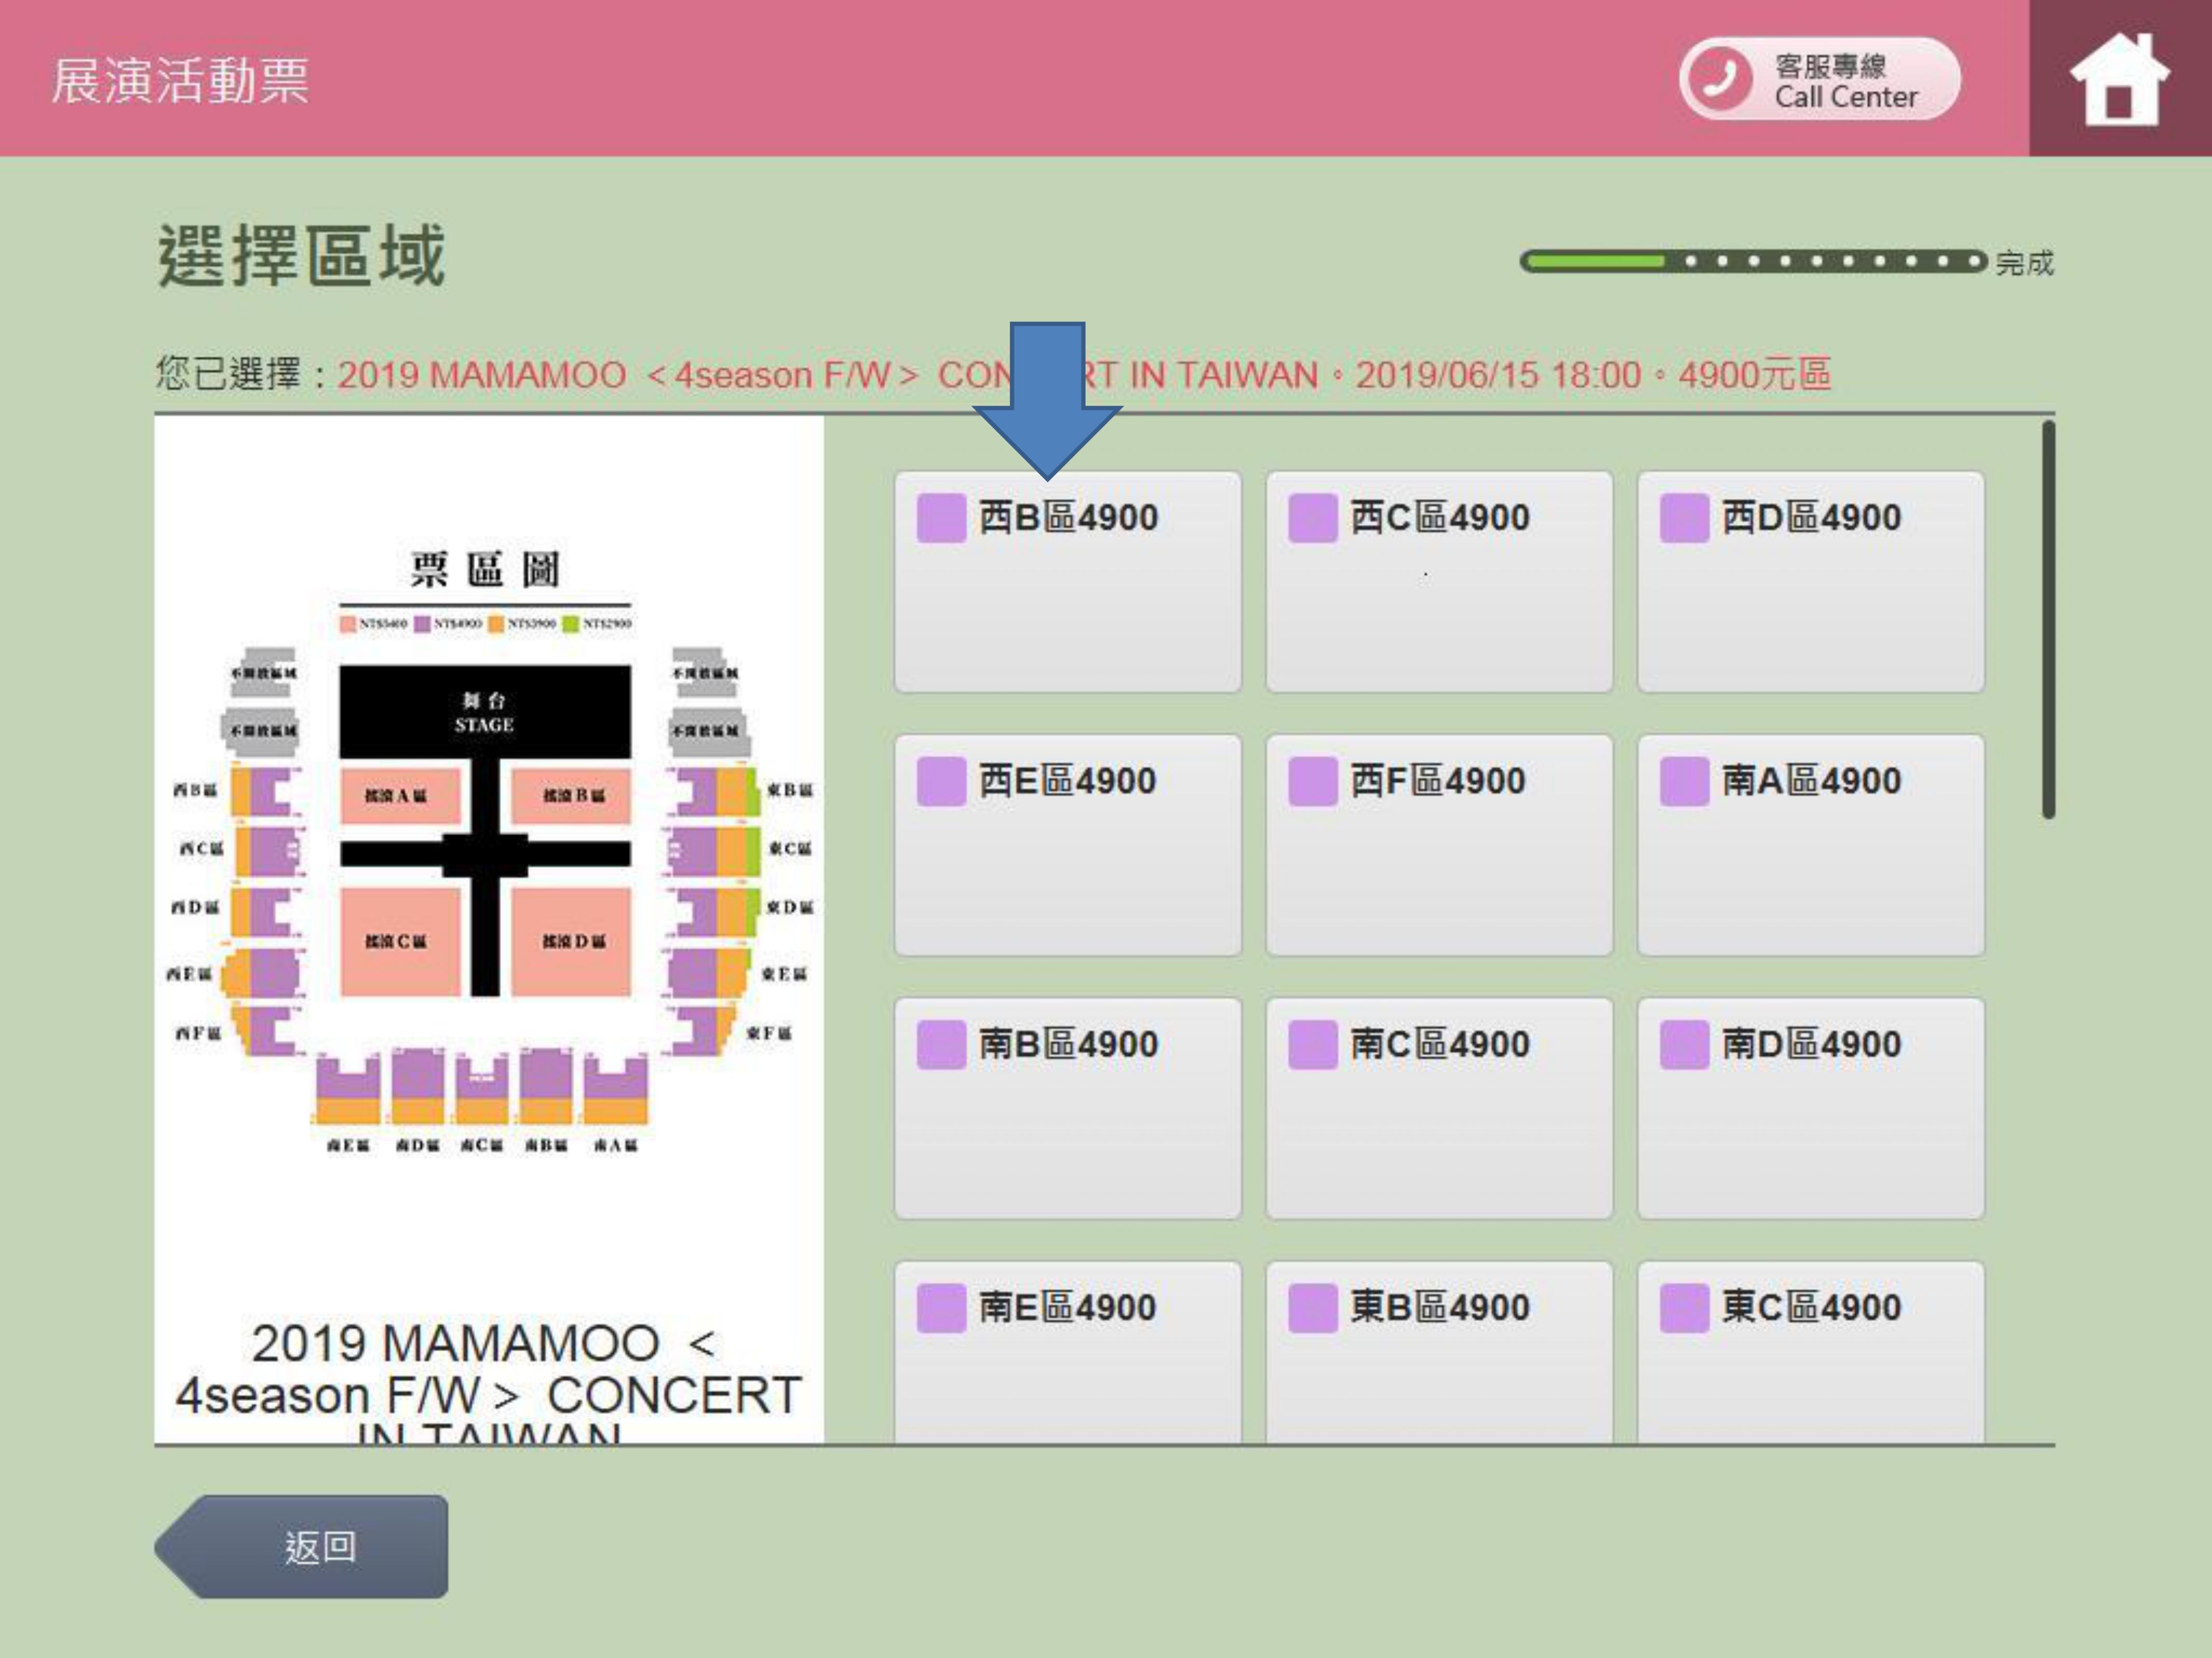Choose the 南A區4900 zone

coord(1811,845)
